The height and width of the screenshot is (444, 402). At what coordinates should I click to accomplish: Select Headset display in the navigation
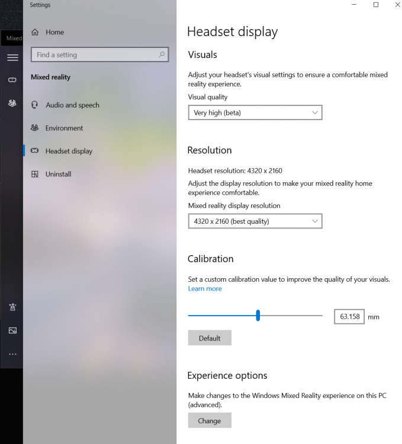click(x=69, y=151)
